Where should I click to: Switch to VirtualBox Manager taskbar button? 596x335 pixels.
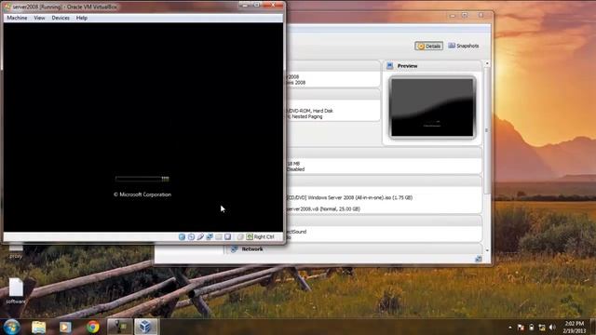[x=145, y=327]
